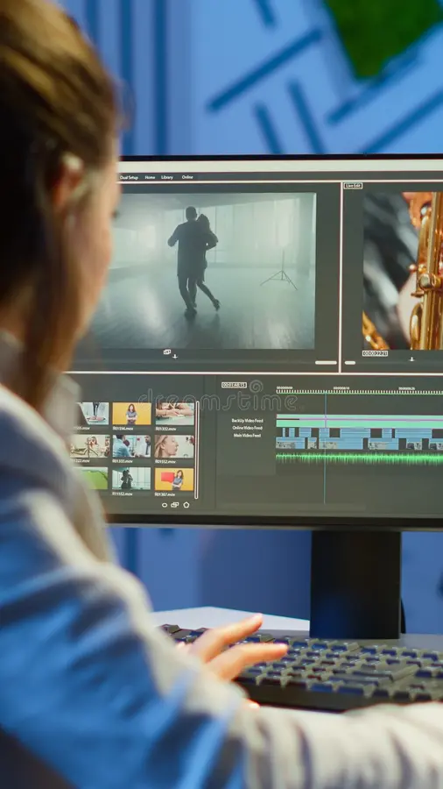Open the Home menu
Image resolution: width=443 pixels, height=789 pixels.
pos(150,177)
